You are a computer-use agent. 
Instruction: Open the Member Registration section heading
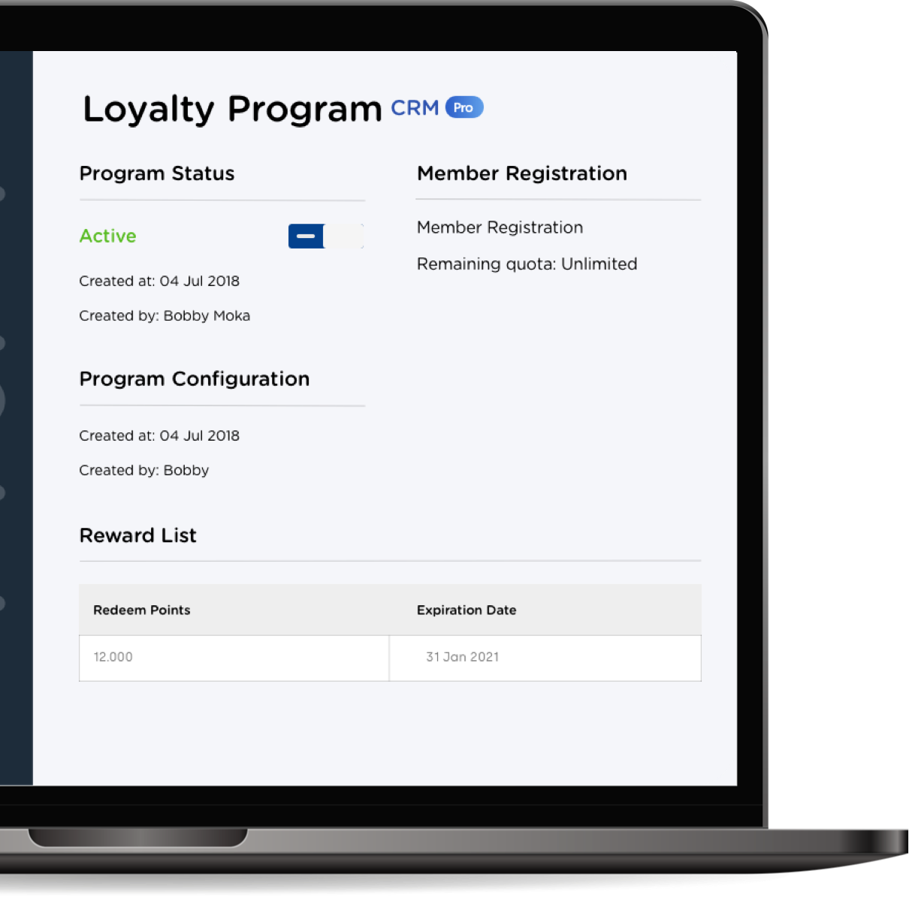coord(522,173)
